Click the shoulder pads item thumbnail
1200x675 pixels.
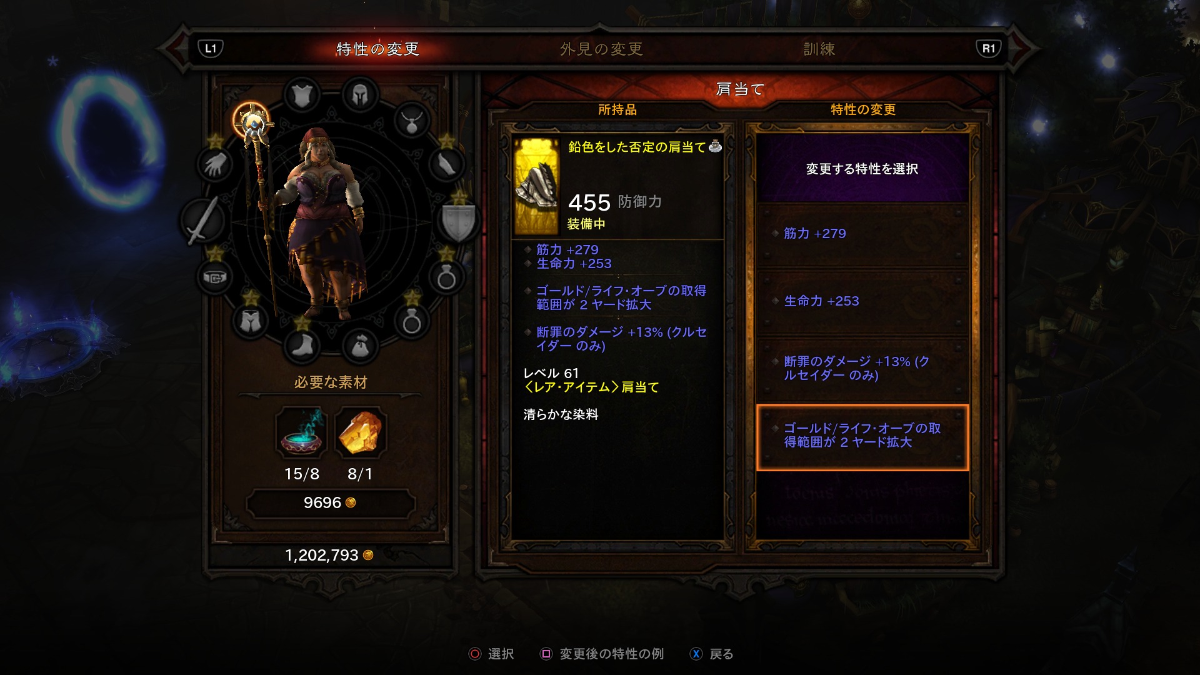pyautogui.click(x=536, y=186)
